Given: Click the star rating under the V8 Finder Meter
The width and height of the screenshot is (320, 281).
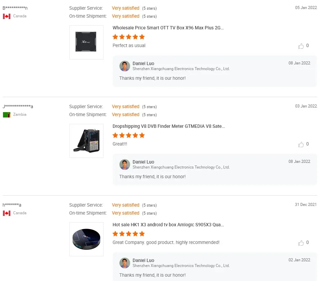Looking at the screenshot, I should [x=129, y=135].
